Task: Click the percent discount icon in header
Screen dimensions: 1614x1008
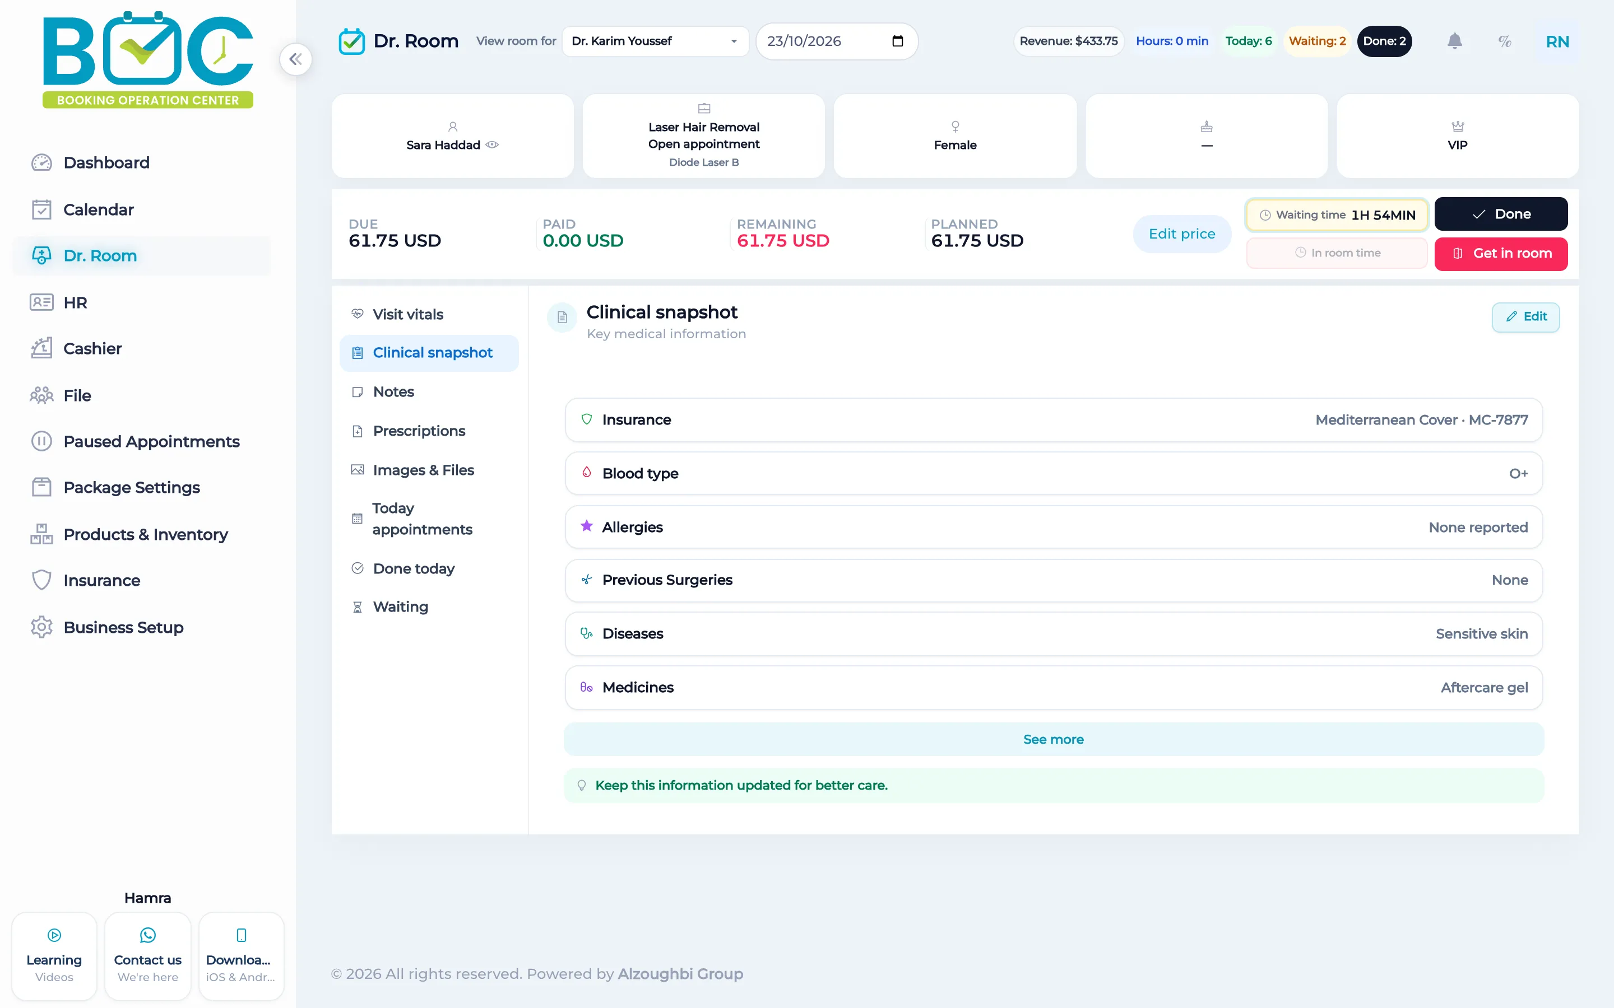Action: point(1505,41)
